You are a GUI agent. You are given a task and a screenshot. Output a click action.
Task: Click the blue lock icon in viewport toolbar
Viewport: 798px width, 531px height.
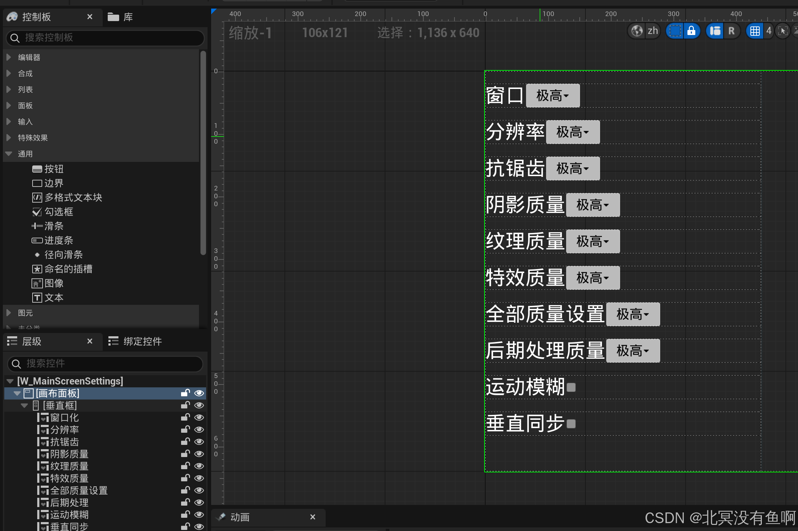tap(691, 31)
